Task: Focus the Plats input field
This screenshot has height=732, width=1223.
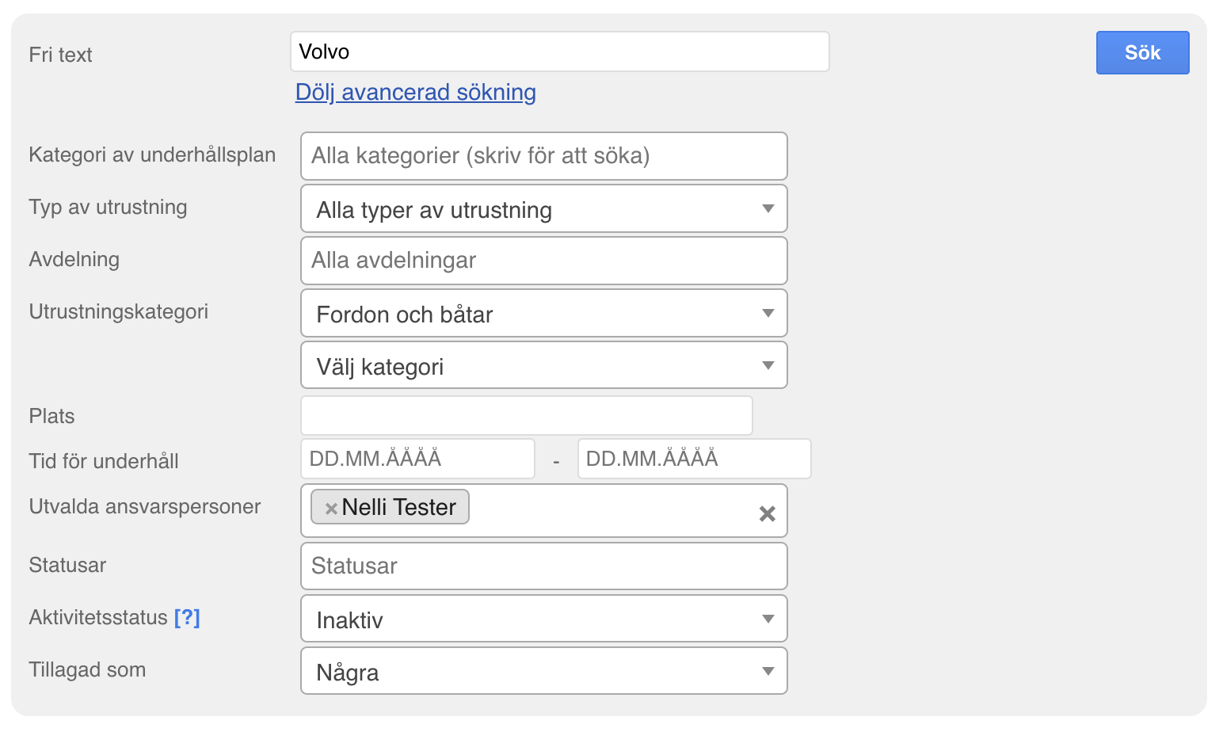Action: coord(526,416)
